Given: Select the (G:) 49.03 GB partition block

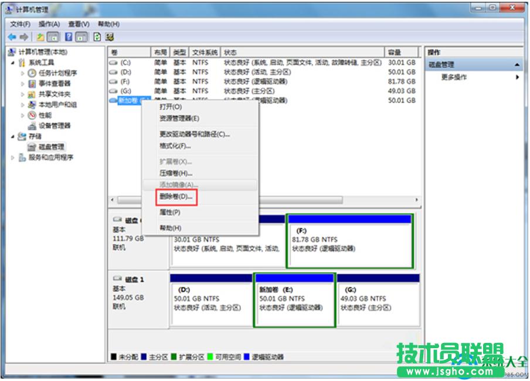Looking at the screenshot, I should [x=378, y=300].
